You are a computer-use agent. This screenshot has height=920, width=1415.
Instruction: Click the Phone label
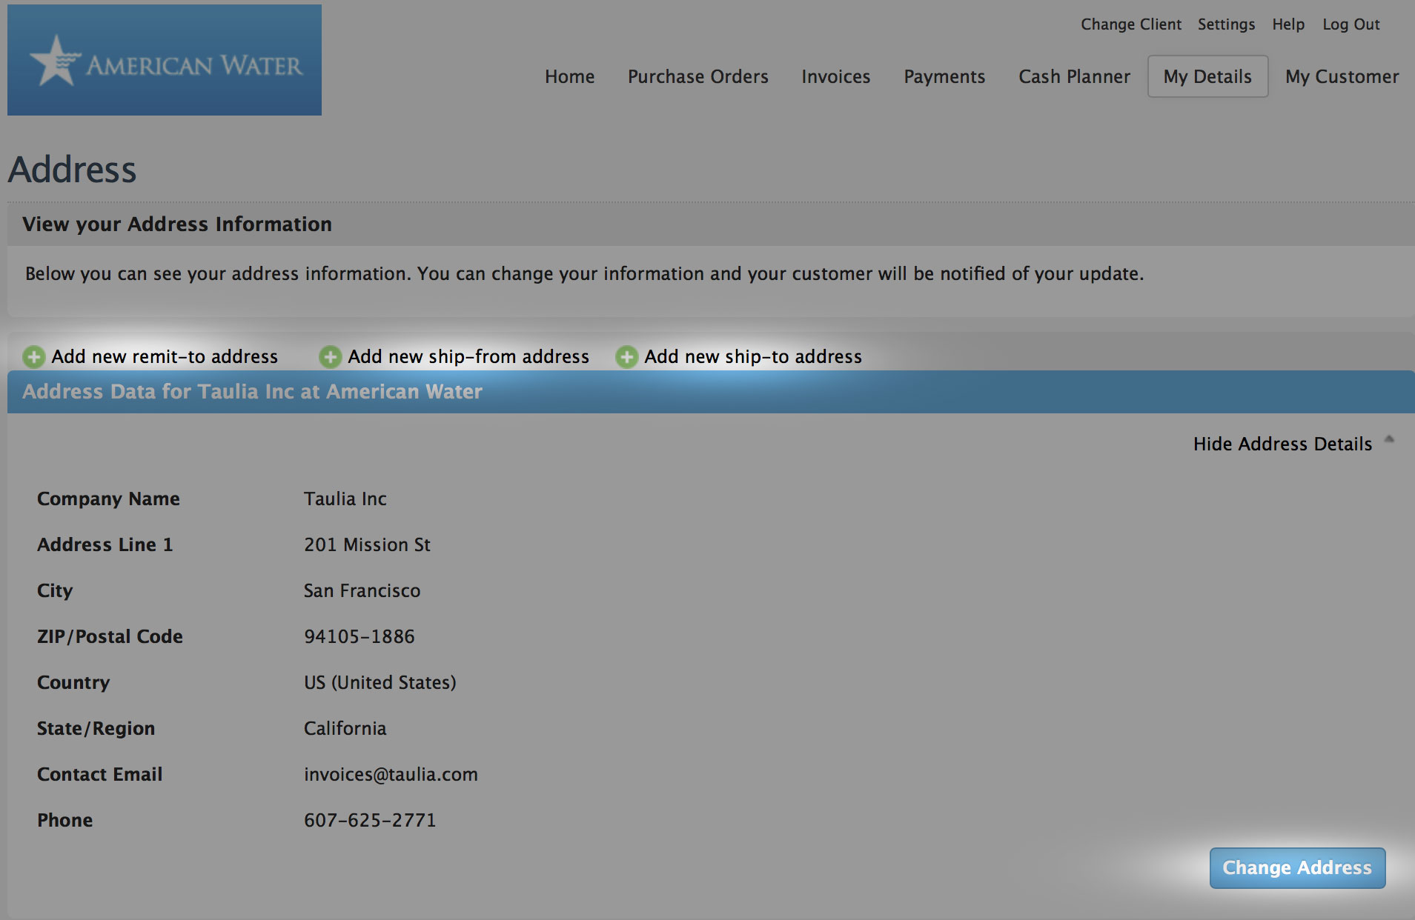point(64,820)
